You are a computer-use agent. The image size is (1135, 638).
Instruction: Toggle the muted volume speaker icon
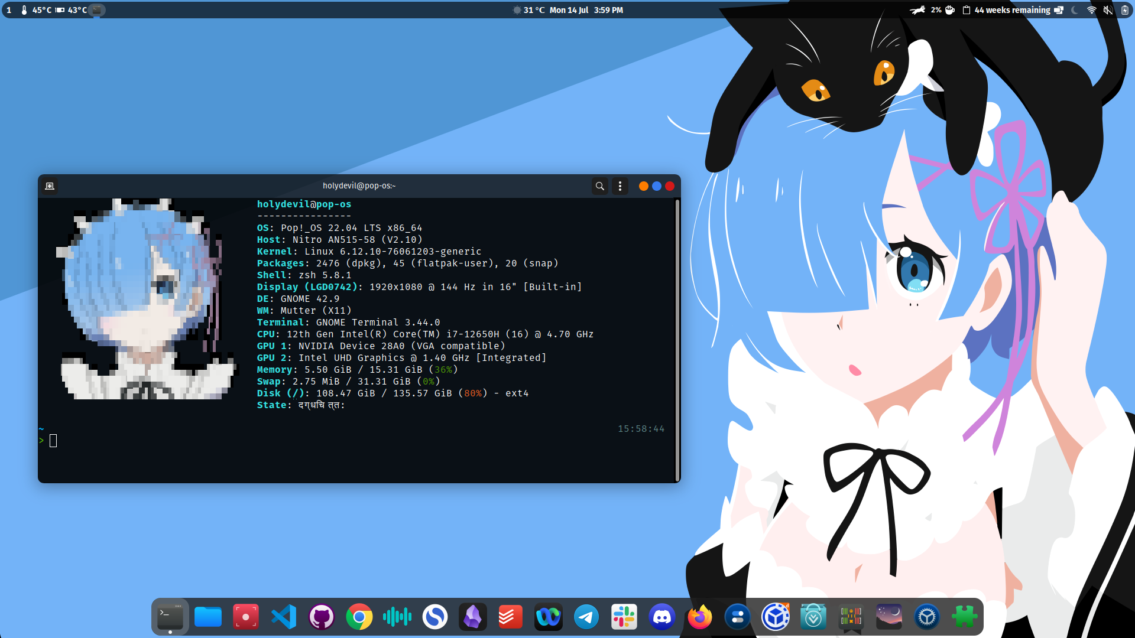tap(1108, 10)
